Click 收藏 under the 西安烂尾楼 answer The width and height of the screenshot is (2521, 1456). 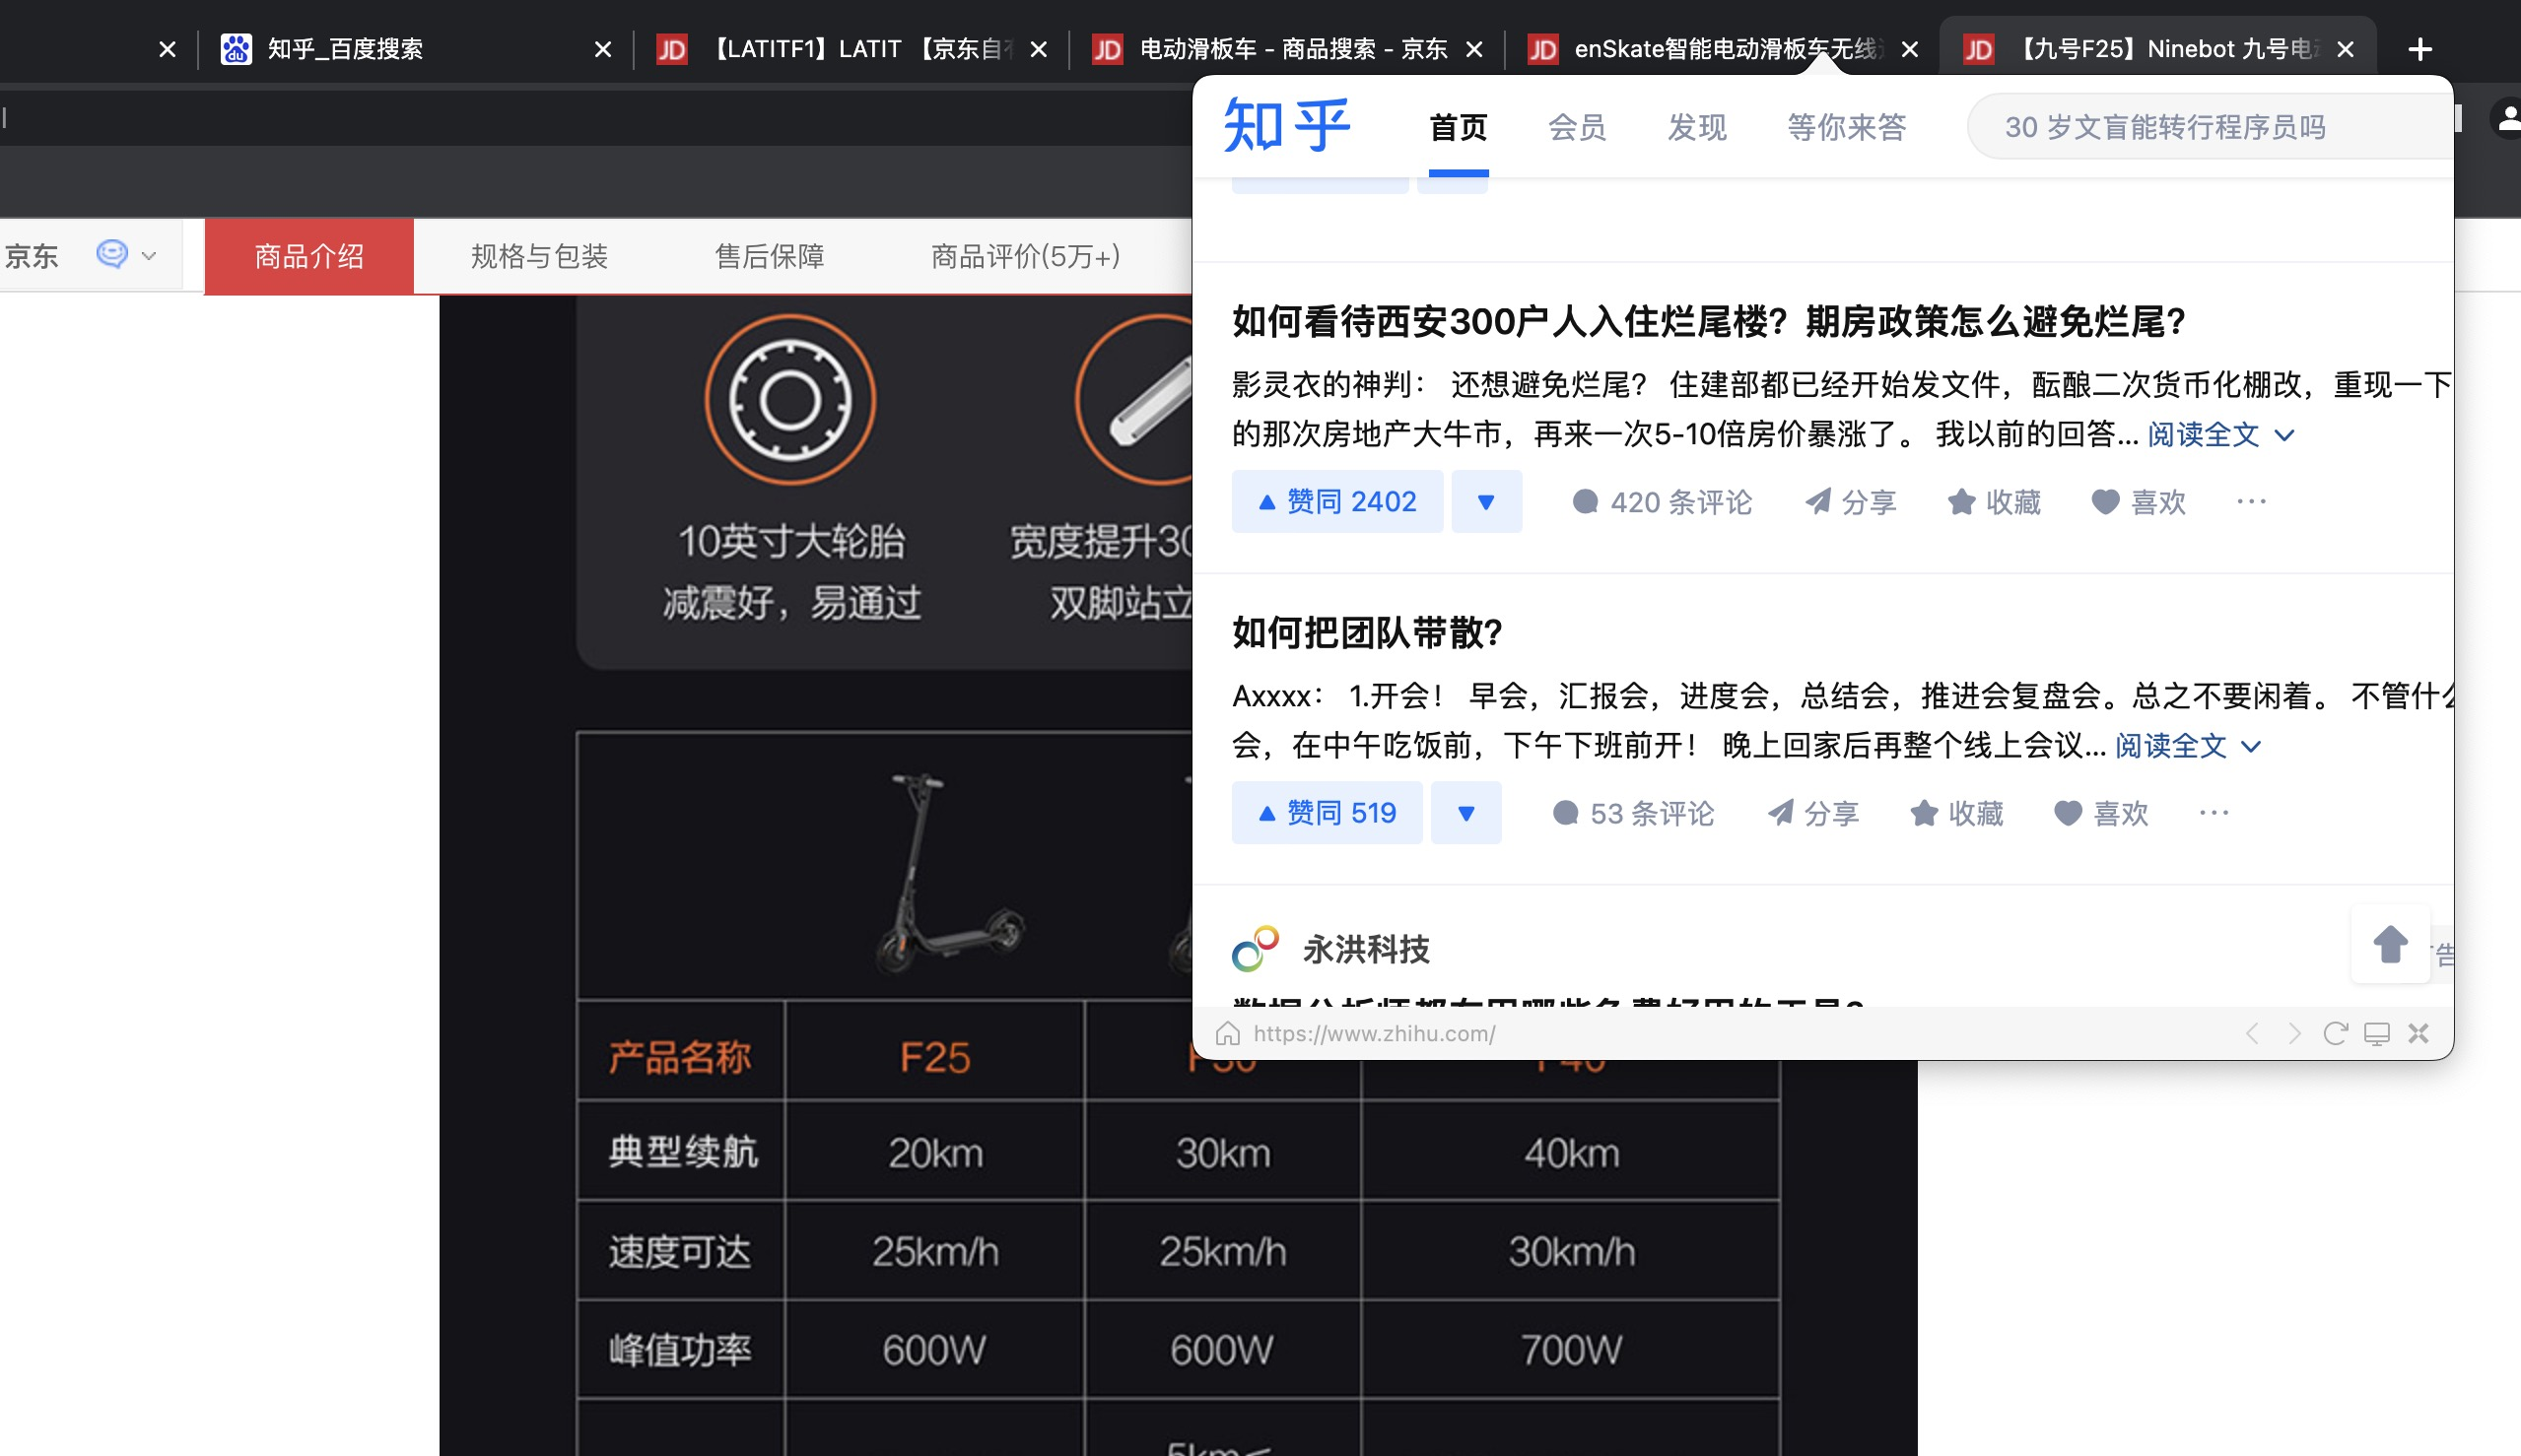click(1994, 501)
